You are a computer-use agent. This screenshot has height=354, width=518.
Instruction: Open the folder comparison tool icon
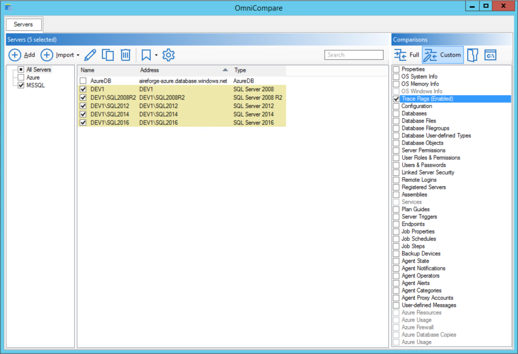click(x=473, y=55)
